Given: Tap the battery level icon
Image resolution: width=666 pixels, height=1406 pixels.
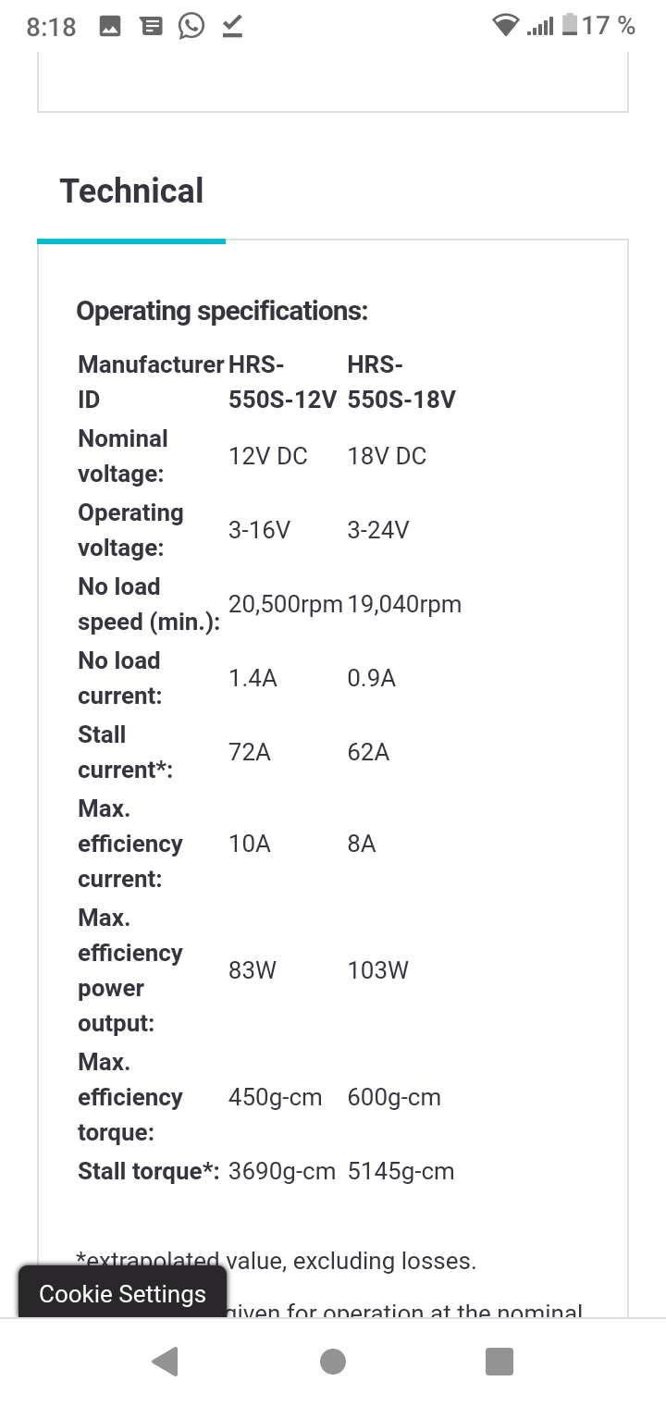Looking at the screenshot, I should [x=570, y=25].
